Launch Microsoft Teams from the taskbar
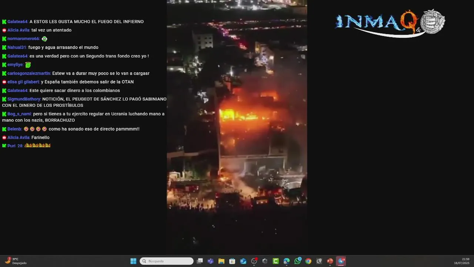 210,261
